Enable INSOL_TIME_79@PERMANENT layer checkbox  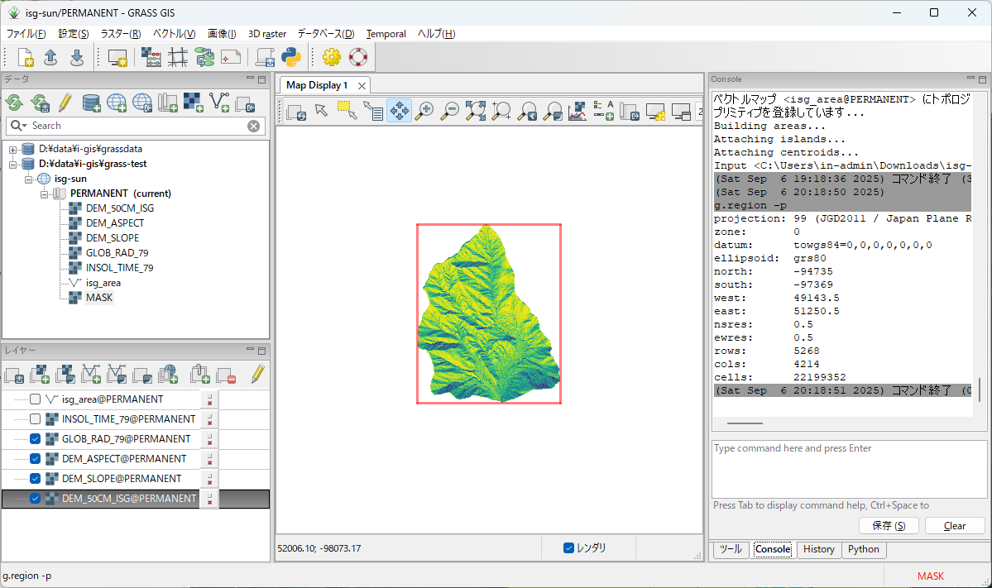coord(36,418)
